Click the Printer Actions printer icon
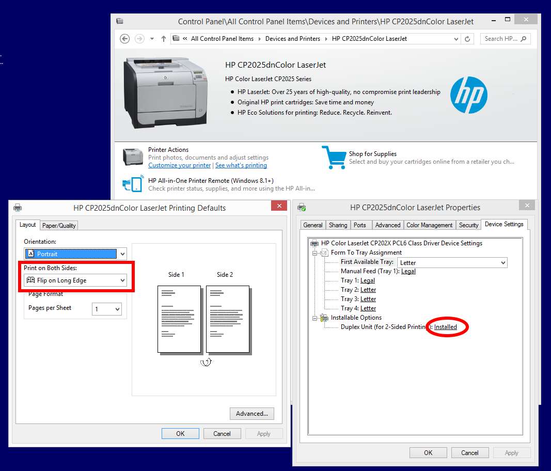 click(x=133, y=157)
